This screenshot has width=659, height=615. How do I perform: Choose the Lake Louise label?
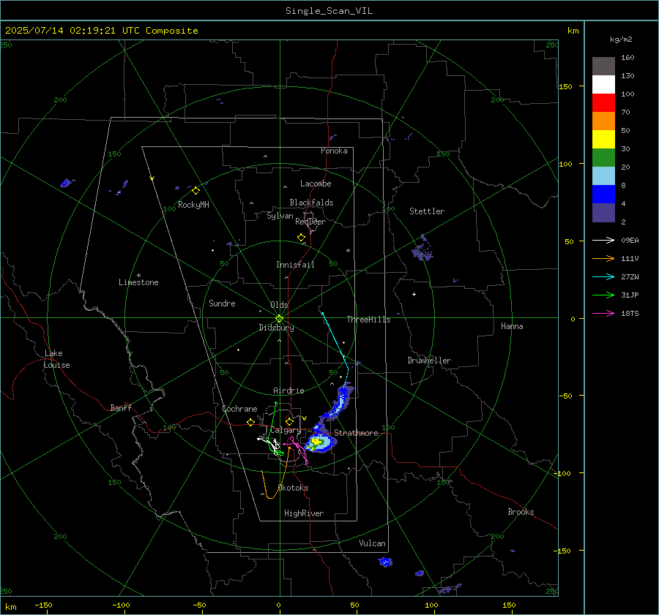point(56,359)
